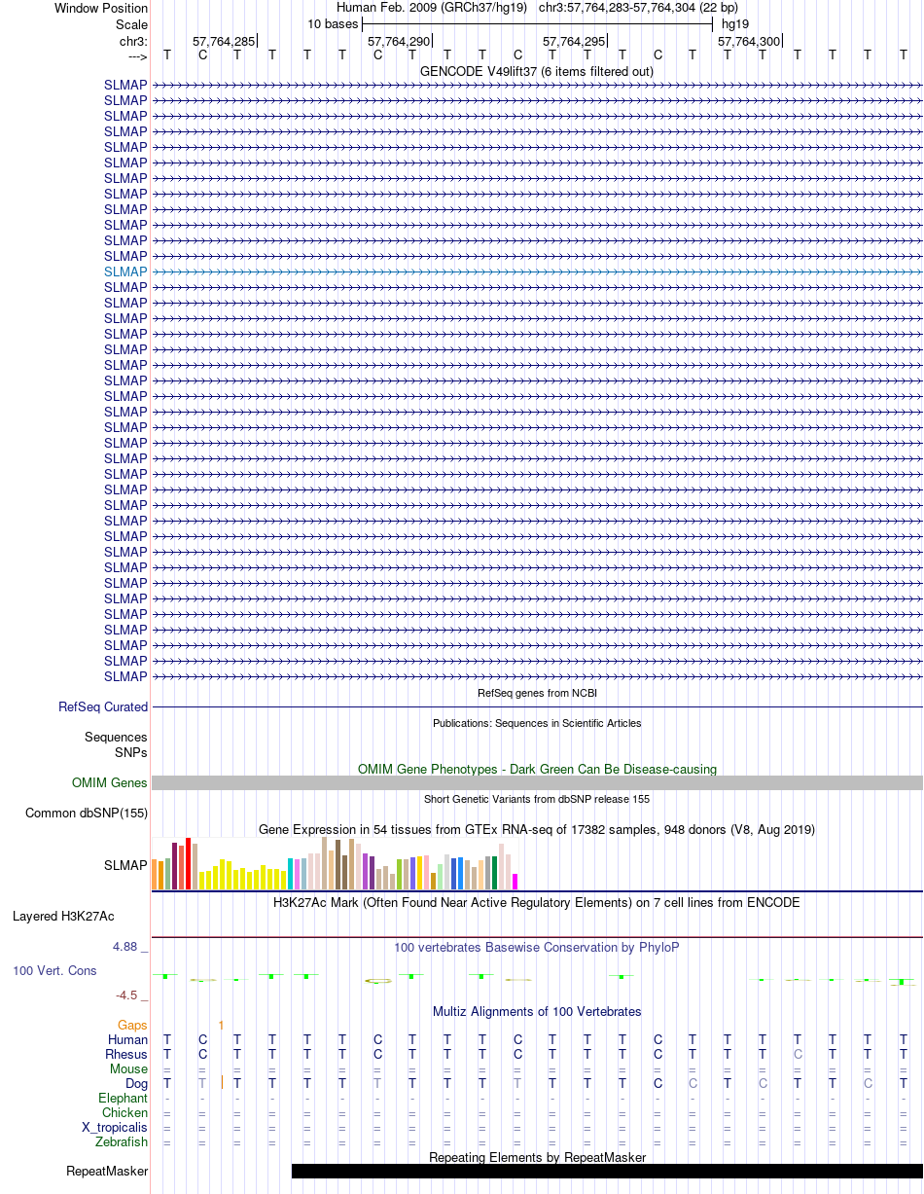This screenshot has width=924, height=1194.
Task: Click the 'Gene Expression in 54 tissues' title
Action: (537, 830)
